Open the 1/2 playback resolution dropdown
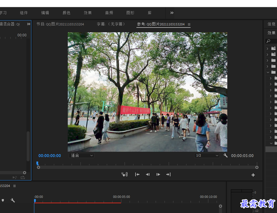The height and width of the screenshot is (213, 277). pos(207,155)
